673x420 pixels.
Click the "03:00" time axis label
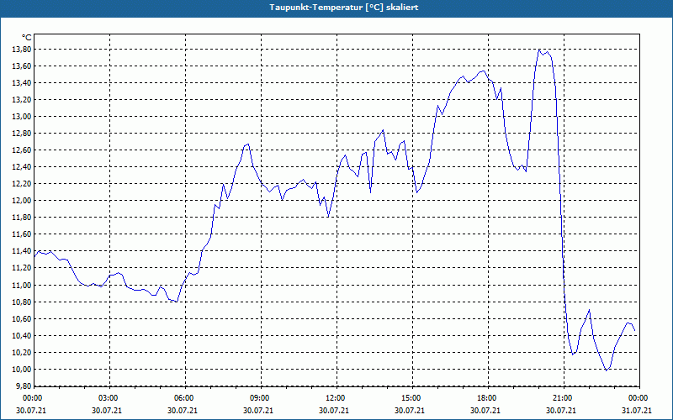(x=109, y=398)
